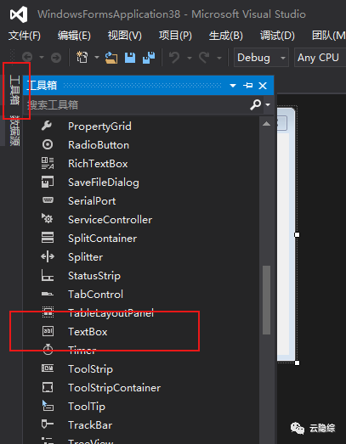Click the 工具箱 vertical side tab
The width and height of the screenshot is (346, 444).
[14, 90]
